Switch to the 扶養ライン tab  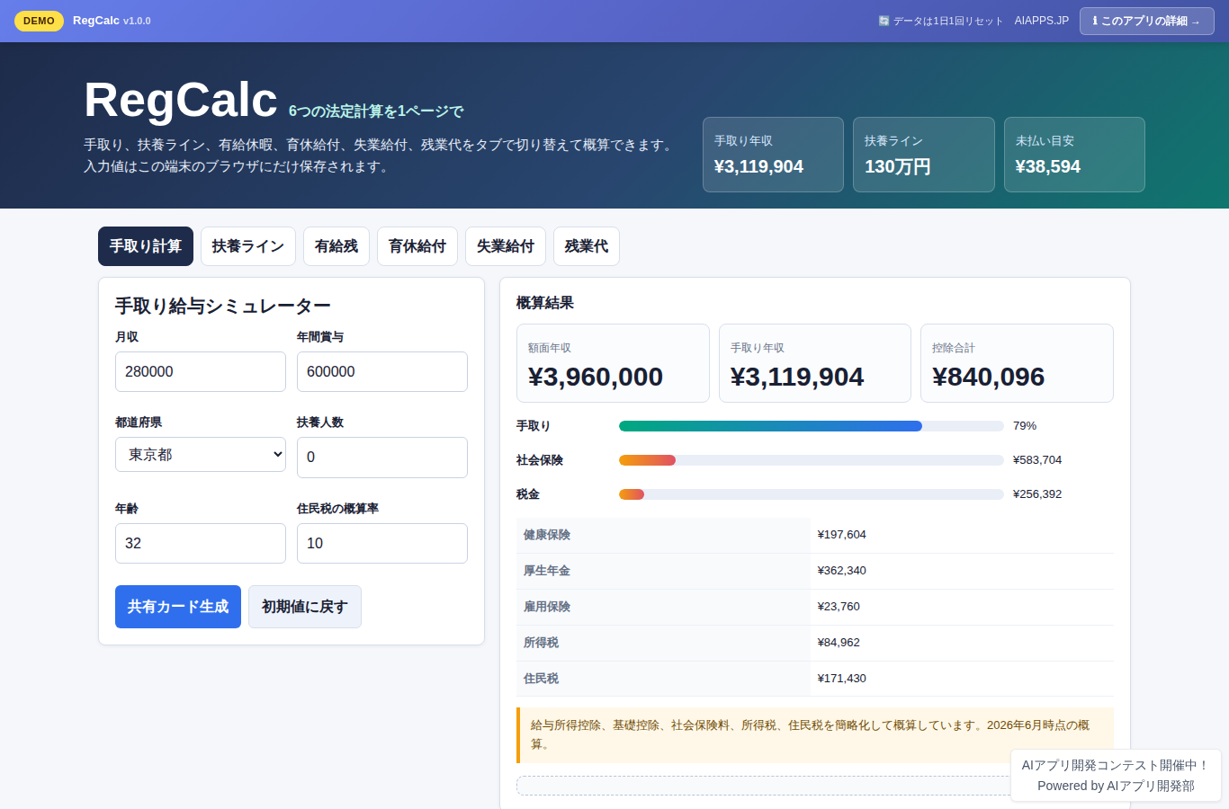click(x=248, y=246)
